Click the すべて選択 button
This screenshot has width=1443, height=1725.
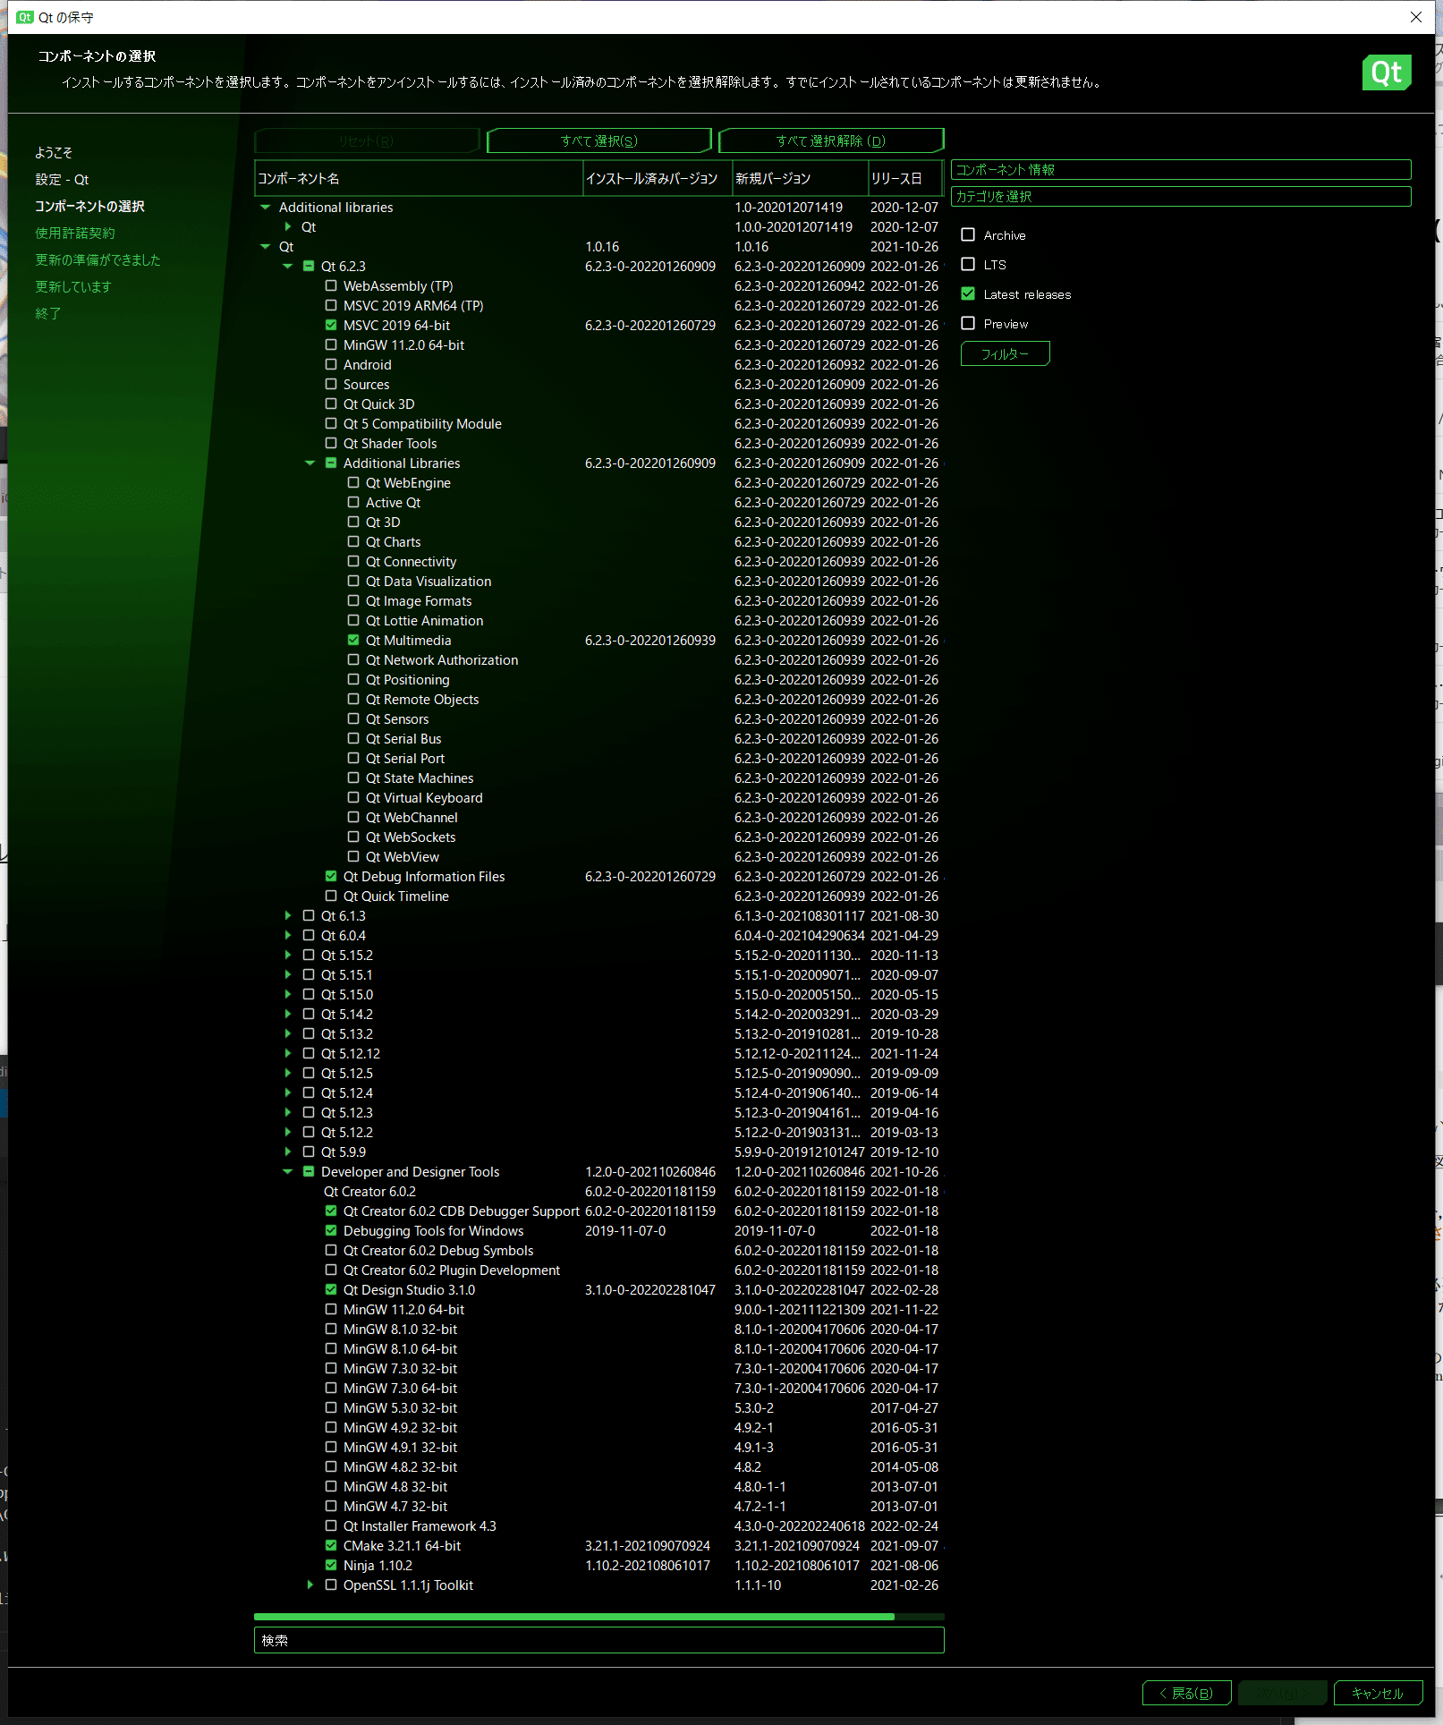click(598, 140)
